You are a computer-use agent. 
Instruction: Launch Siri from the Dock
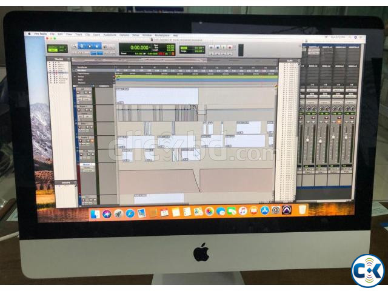(107, 214)
